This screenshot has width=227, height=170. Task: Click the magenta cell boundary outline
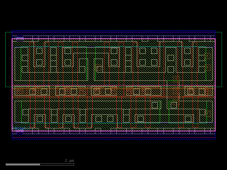tap(113, 39)
